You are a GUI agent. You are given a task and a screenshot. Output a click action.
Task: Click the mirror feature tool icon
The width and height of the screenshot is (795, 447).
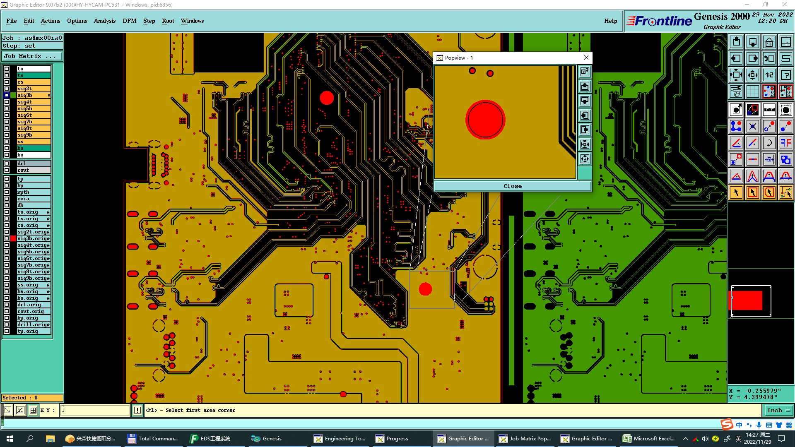pyautogui.click(x=785, y=143)
